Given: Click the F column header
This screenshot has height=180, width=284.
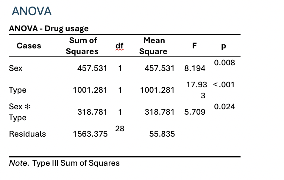Looking at the screenshot, I should tap(194, 46).
